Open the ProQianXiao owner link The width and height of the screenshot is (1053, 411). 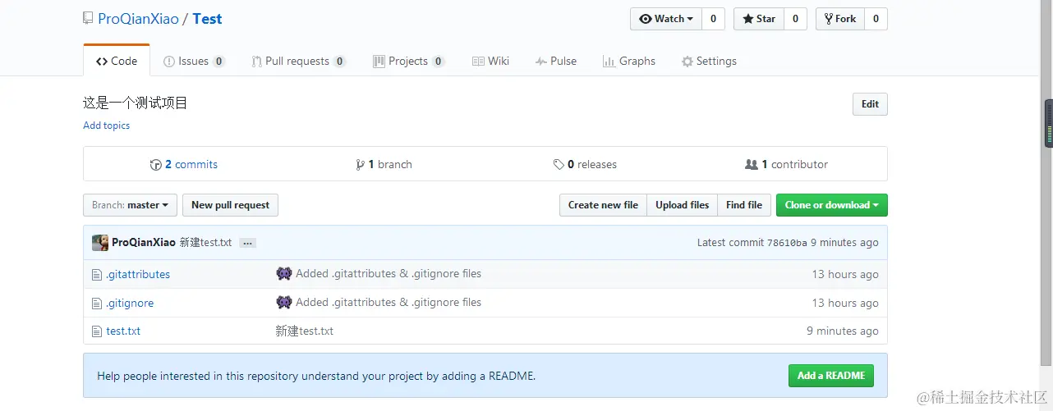[x=138, y=19]
